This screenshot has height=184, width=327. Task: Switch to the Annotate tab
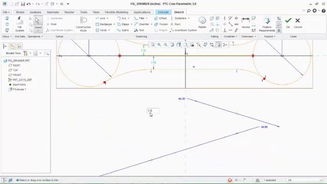(x=53, y=12)
